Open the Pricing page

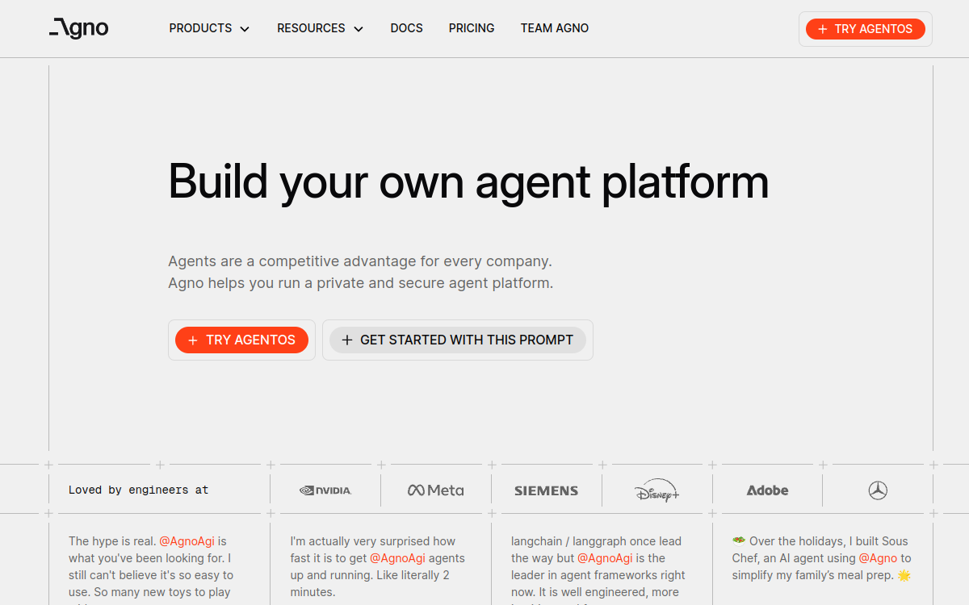472,28
